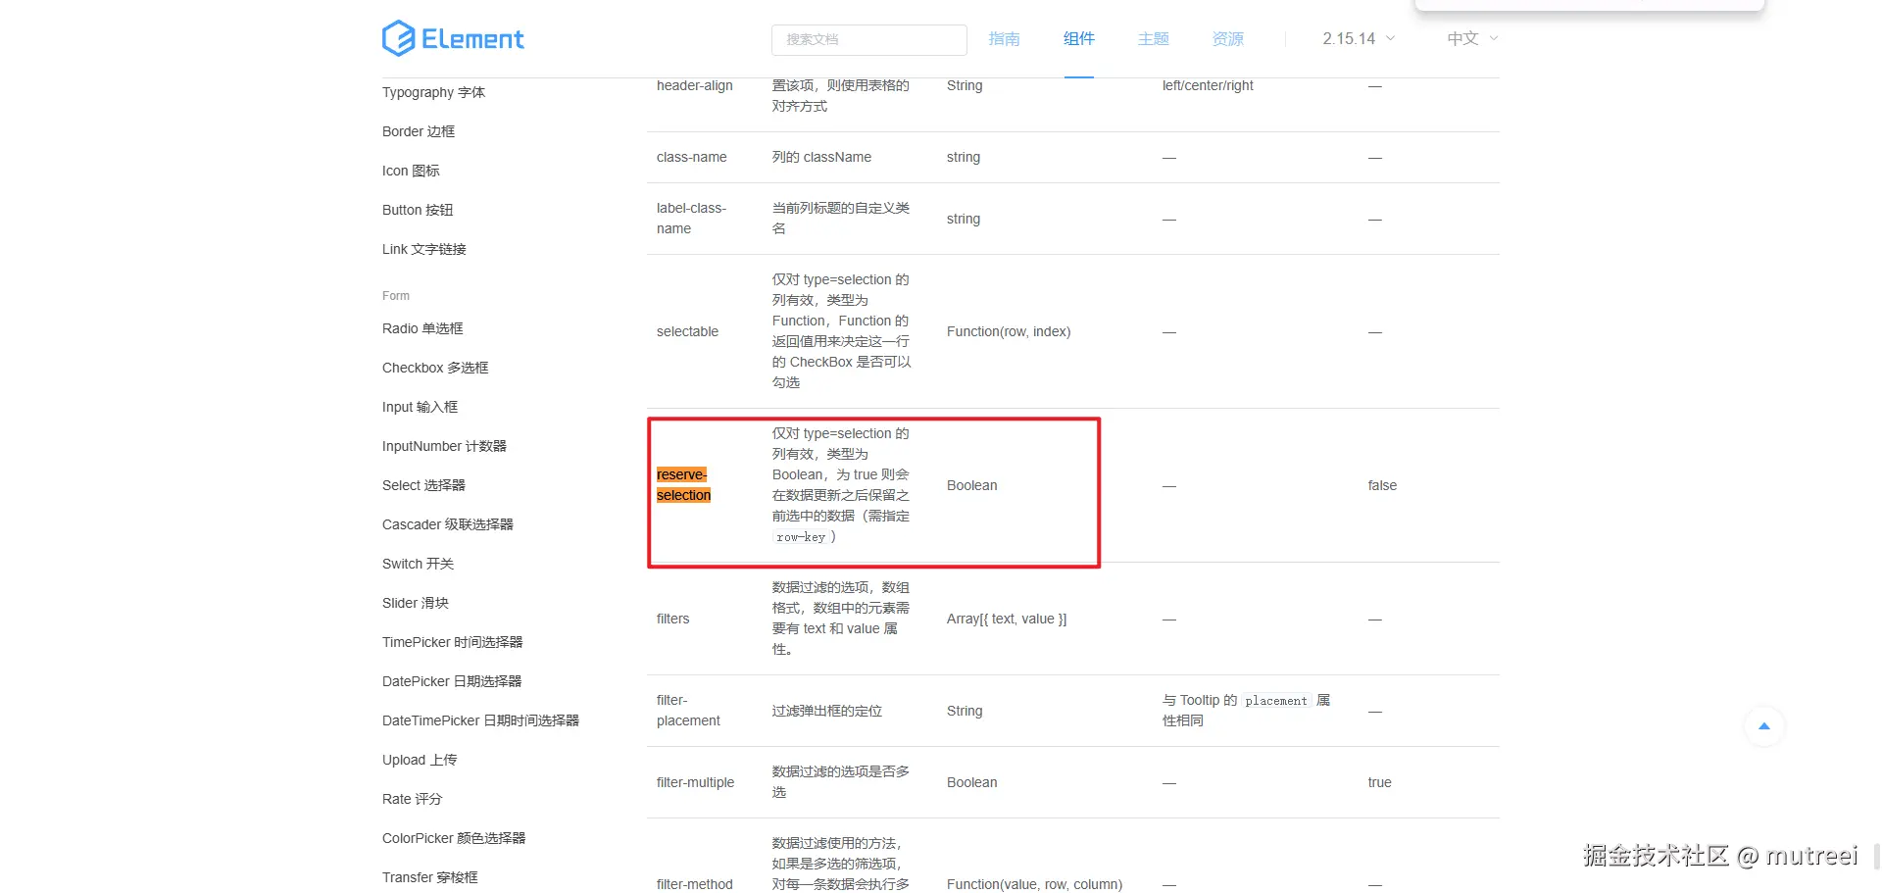Go to Link 文字链接 in sidebar

click(424, 249)
